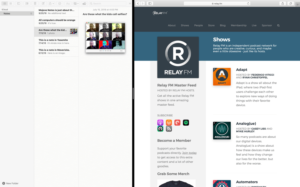Click the Relay FM logo in header

160,13
